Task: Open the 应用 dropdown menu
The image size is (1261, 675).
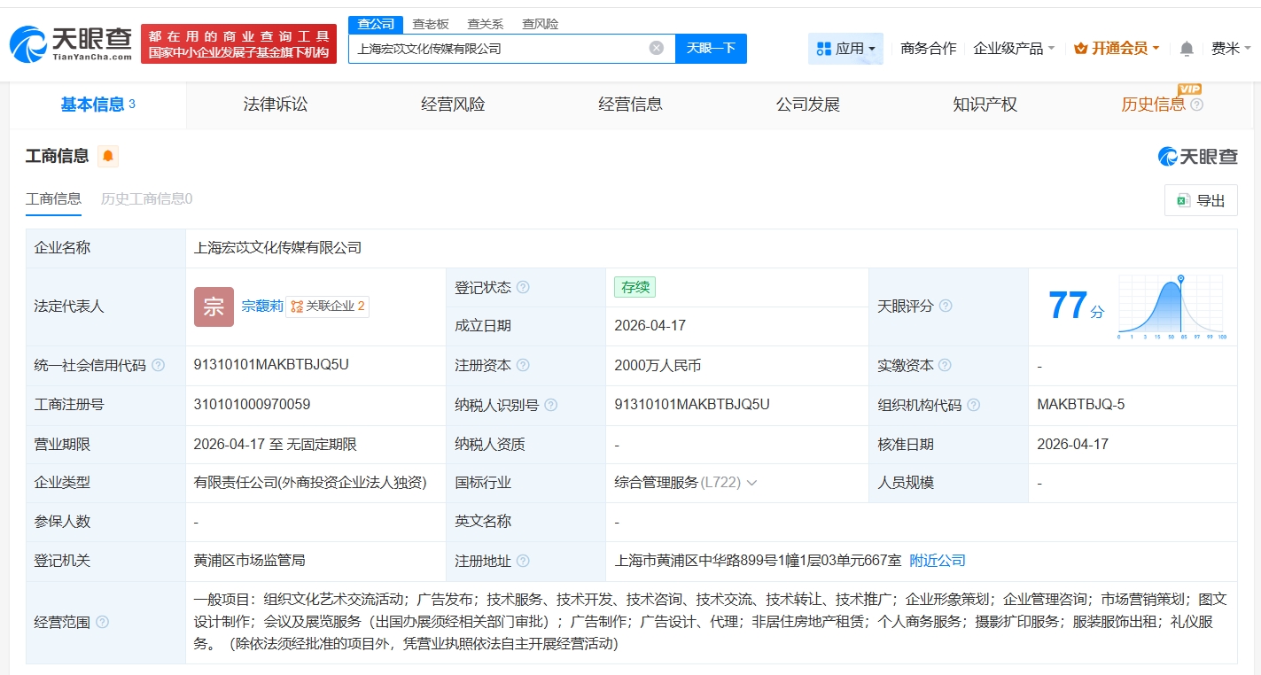Action: coord(845,49)
